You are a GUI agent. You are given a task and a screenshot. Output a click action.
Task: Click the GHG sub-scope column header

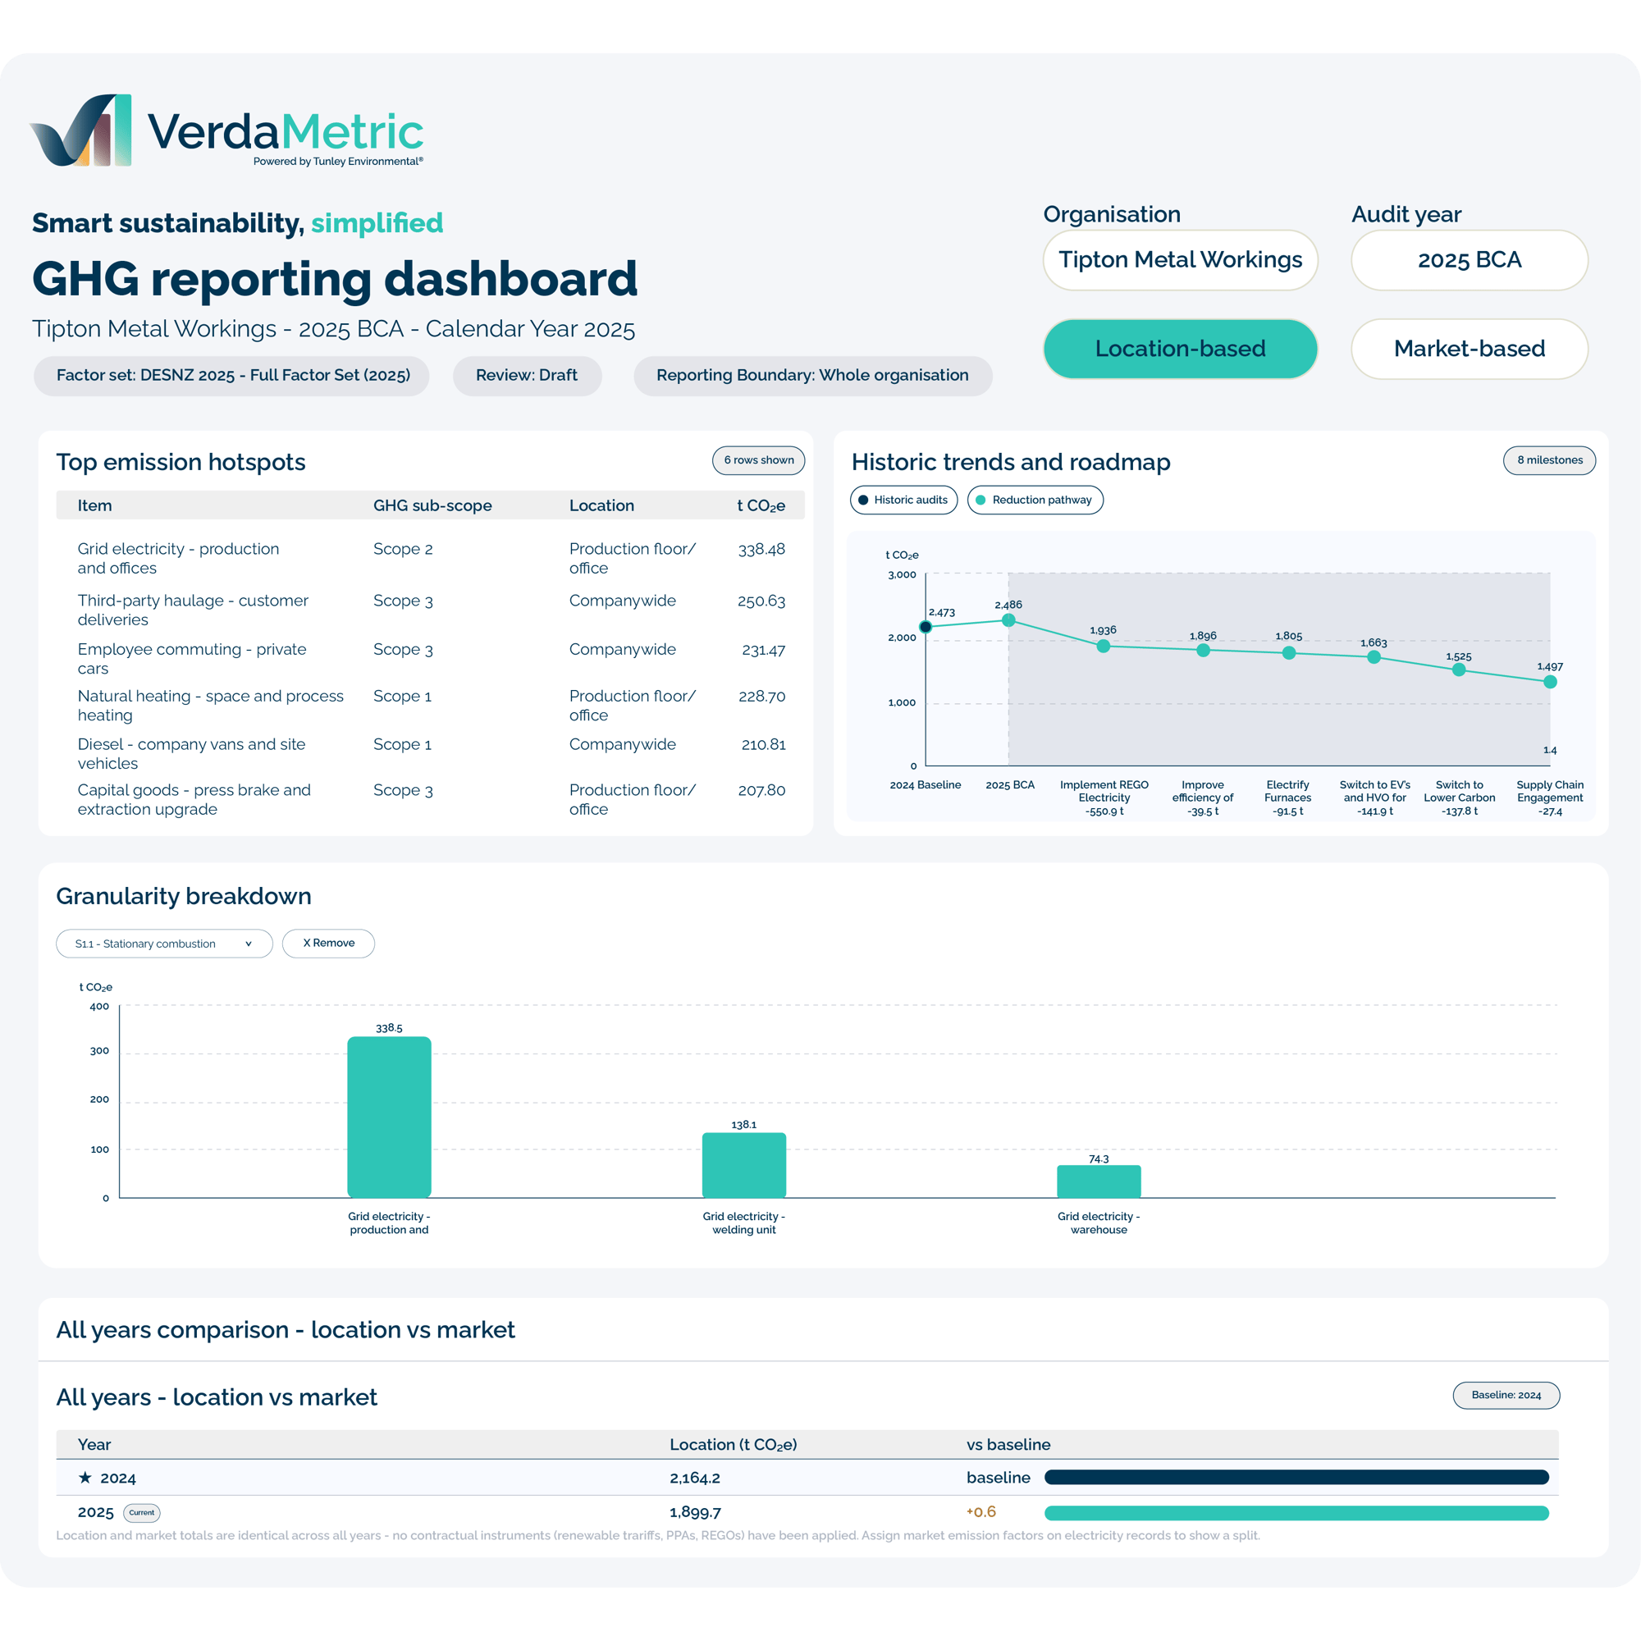[432, 505]
